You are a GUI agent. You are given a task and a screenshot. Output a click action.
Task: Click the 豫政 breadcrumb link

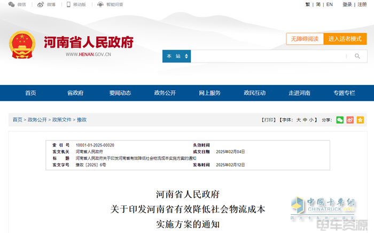coord(82,120)
